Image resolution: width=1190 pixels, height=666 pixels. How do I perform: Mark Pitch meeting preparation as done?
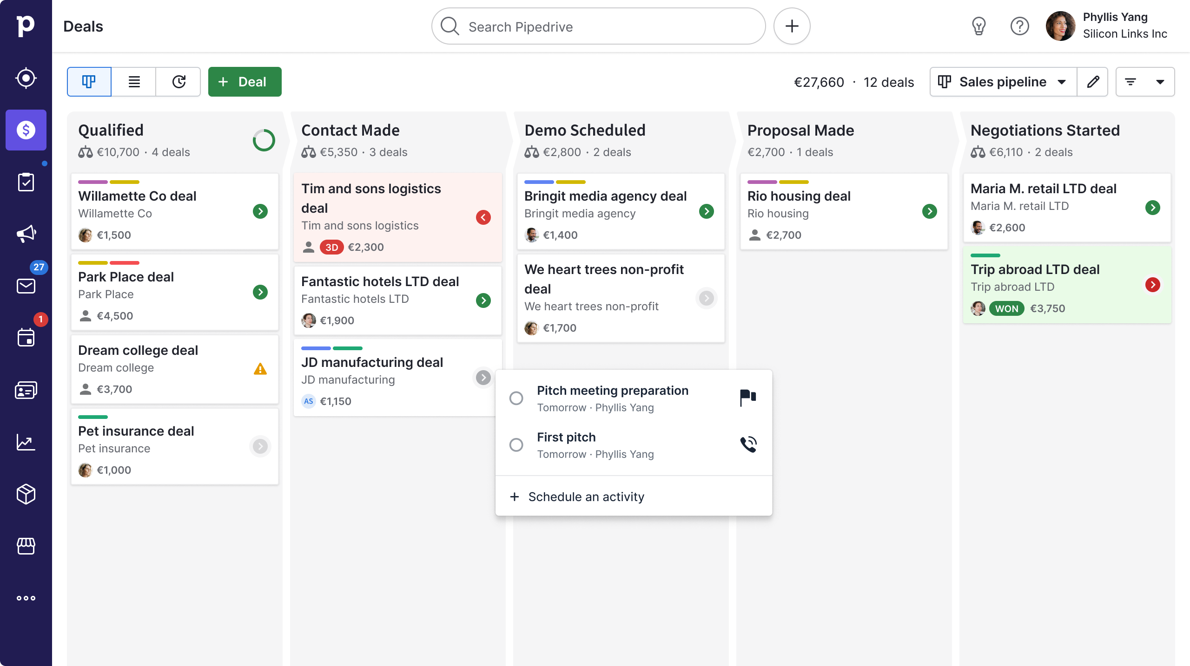[516, 398]
